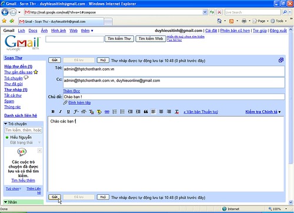
Task: Open the Spam folder
Action: (x=9, y=101)
